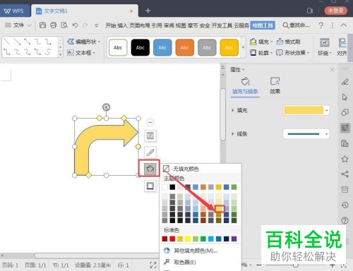Pick the standard purple color swatch

point(234,239)
